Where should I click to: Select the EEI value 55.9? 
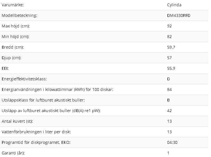coord(171,68)
